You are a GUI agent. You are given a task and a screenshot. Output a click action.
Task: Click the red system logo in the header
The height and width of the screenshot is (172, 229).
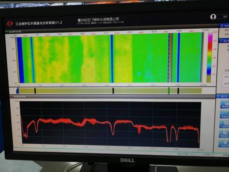point(10,24)
